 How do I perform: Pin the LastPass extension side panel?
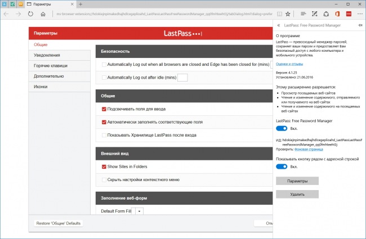click(360, 25)
